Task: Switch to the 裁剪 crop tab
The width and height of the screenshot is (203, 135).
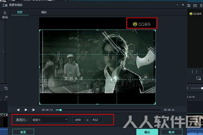Action: pos(20,12)
